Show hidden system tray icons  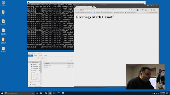[152, 93]
